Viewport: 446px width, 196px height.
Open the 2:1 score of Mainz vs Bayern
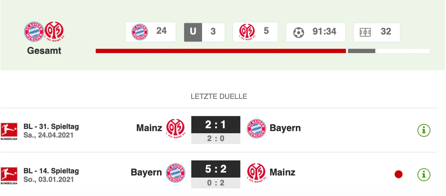[x=216, y=125]
